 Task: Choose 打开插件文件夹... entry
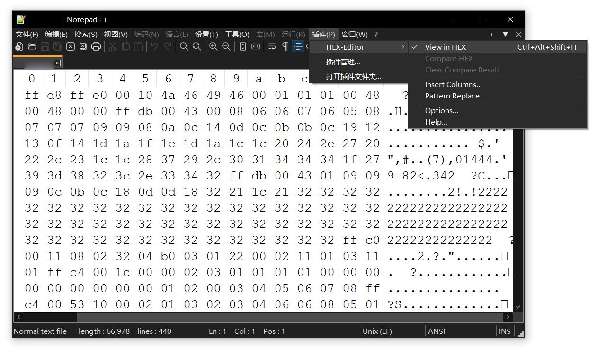(x=354, y=77)
